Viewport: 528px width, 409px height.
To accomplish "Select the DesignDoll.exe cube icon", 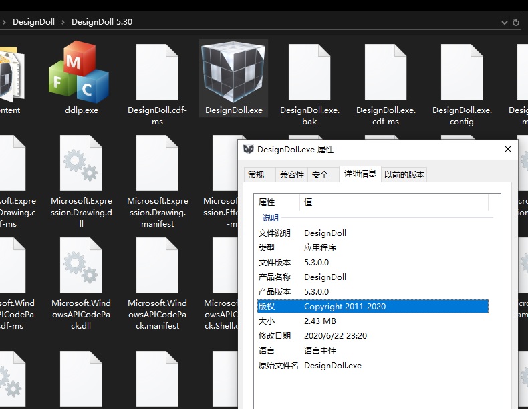I will (233, 72).
